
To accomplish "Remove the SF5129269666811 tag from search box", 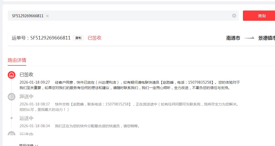I will [x=47, y=16].
